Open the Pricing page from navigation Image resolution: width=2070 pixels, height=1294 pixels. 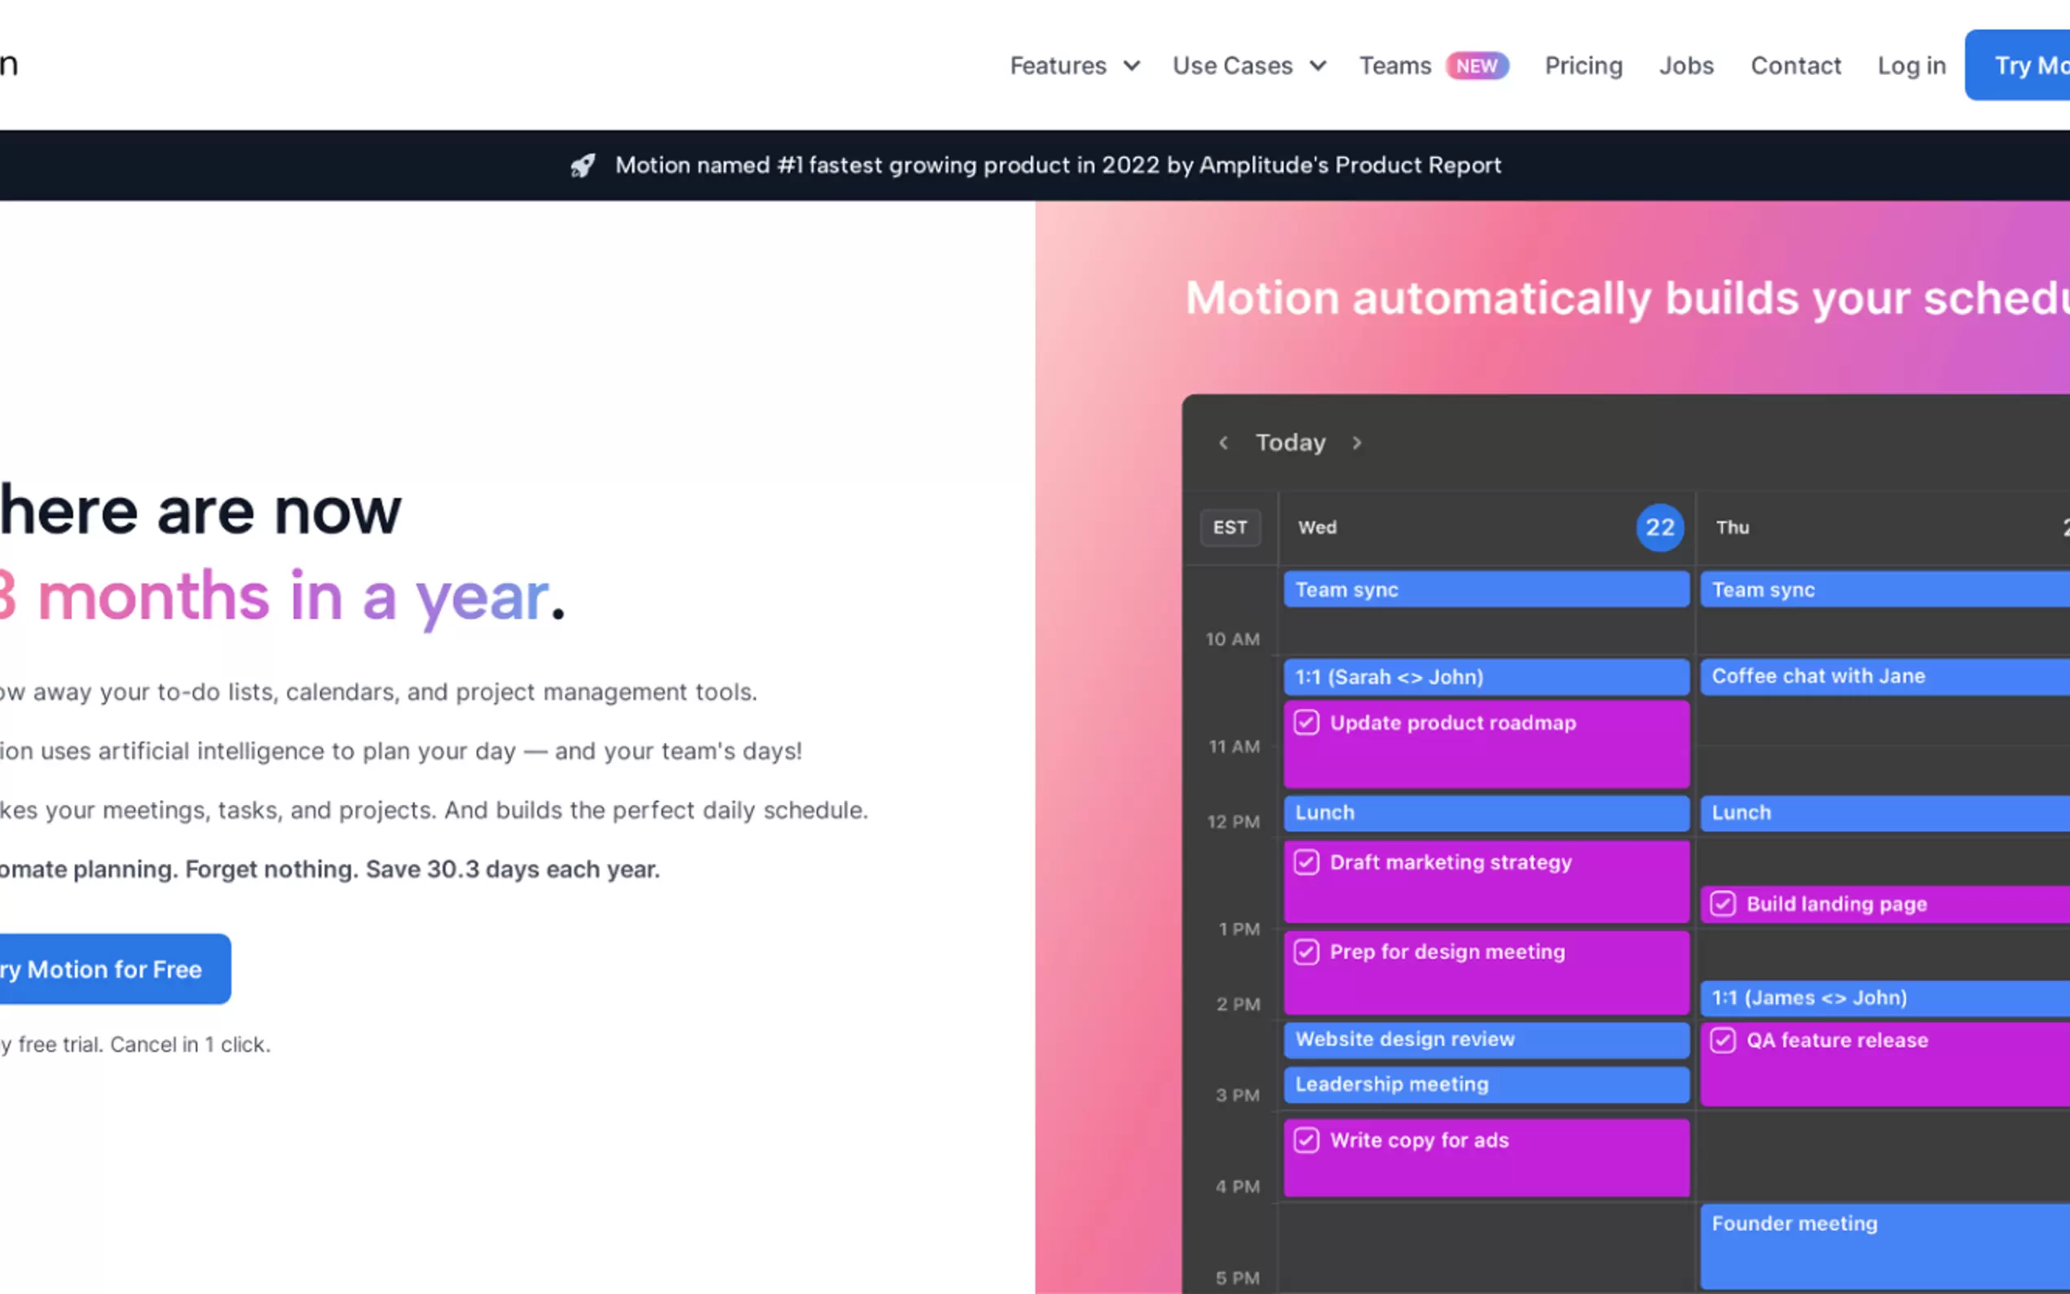click(x=1583, y=66)
